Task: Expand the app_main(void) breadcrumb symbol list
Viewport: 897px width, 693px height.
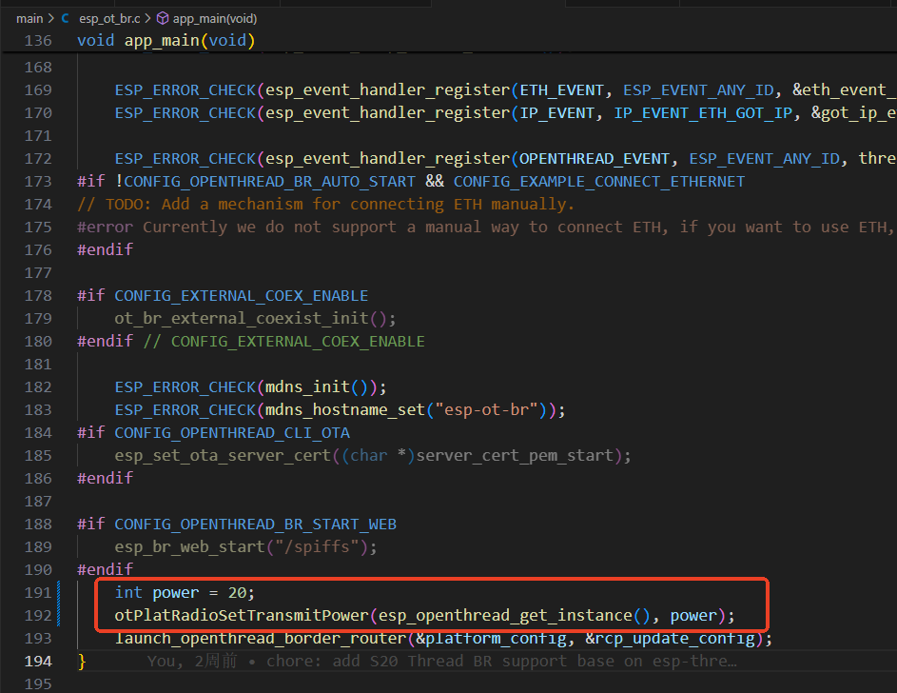Action: coord(214,18)
